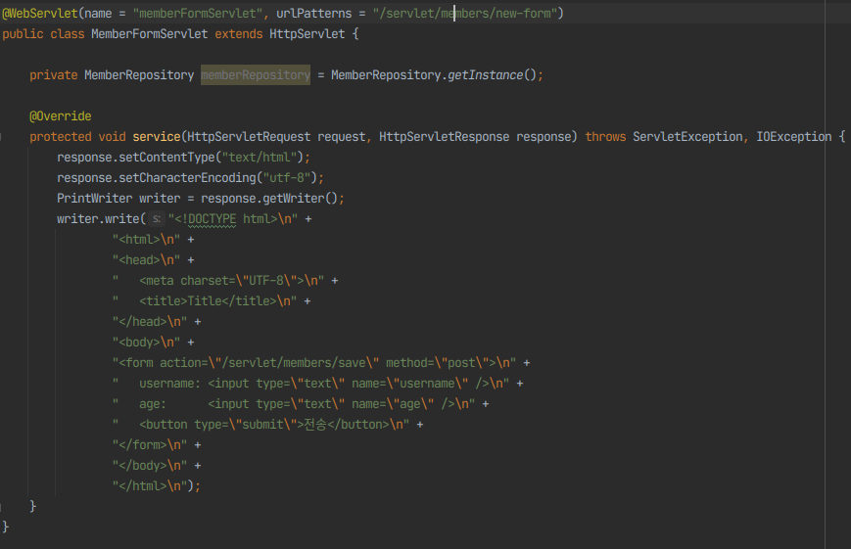Click the "utf-8" string literal
Screen dimensions: 851x549
point(287,178)
